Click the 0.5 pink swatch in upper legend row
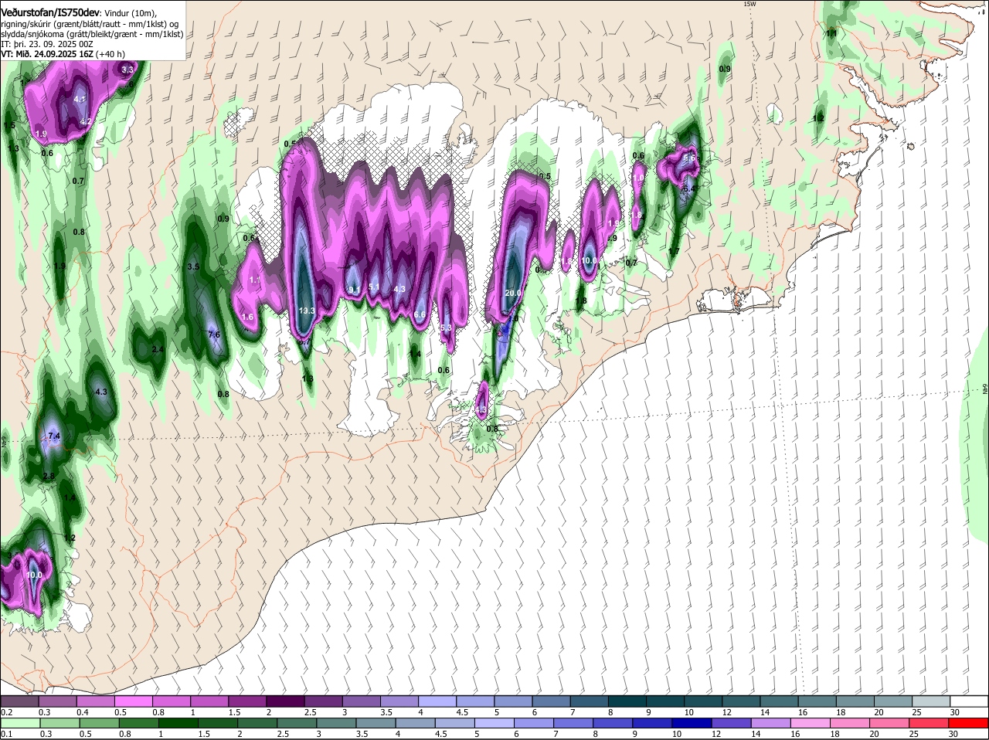 coord(133,701)
